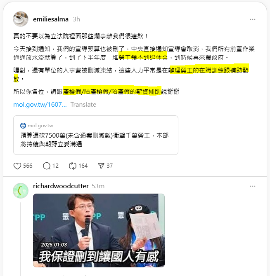Open the mol.gov.tw/1607... link
Image resolution: width=270 pixels, height=276 pixels.
tap(40, 105)
